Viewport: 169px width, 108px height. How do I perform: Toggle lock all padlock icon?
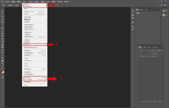[x=152, y=56]
